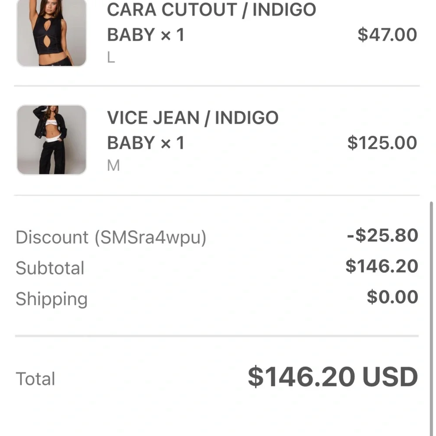
Task: Click the × 1 quantity for Vice Jean
Action: (x=172, y=143)
